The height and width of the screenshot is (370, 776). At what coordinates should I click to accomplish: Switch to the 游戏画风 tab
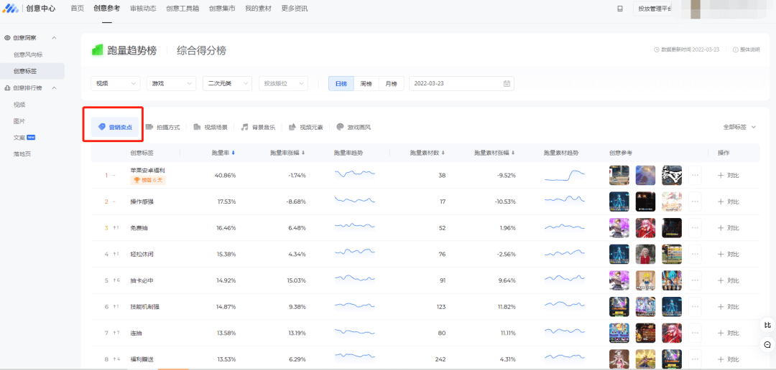[x=354, y=127]
